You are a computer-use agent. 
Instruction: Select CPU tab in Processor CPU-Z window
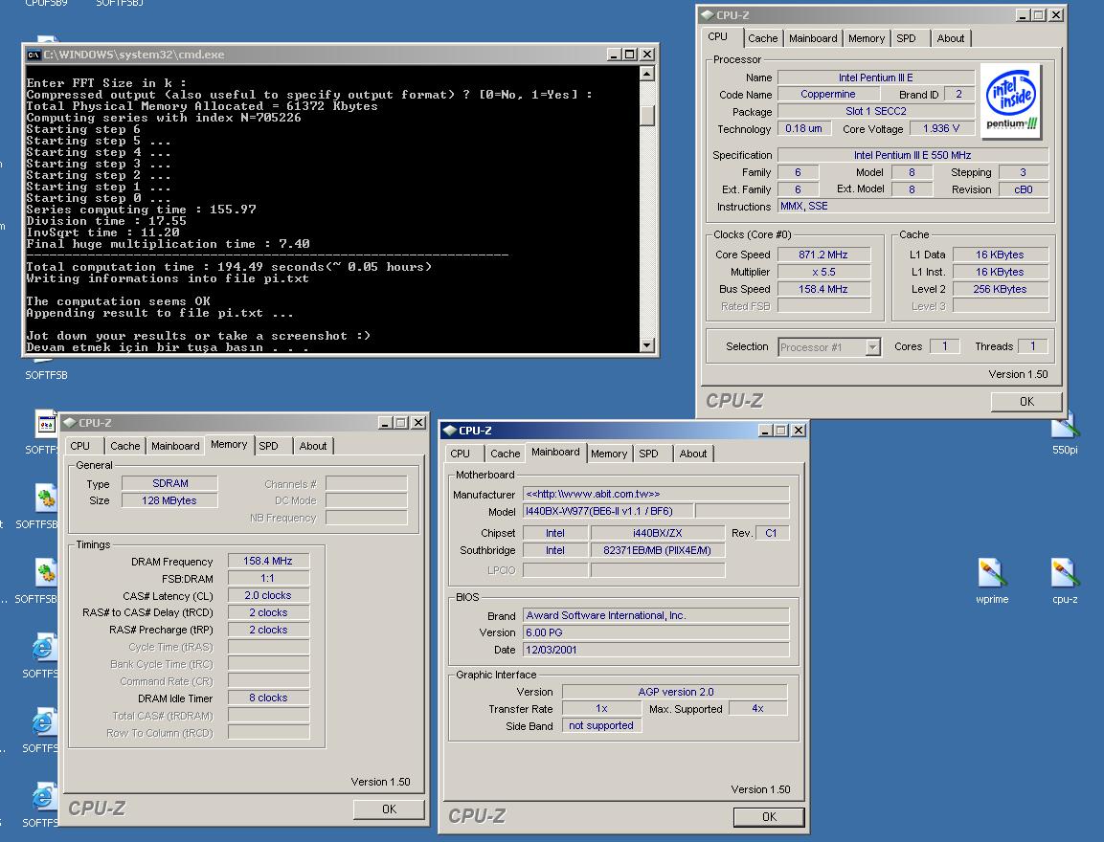point(717,36)
